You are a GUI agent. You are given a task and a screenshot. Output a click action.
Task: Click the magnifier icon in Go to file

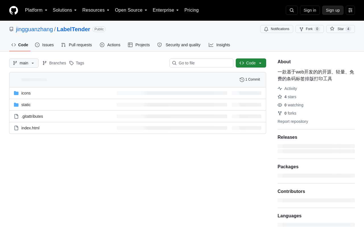tap(174, 63)
